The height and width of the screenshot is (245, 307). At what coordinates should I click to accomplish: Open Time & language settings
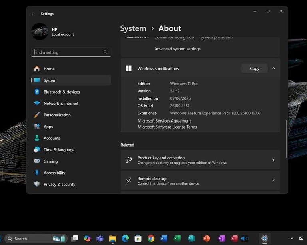click(x=71, y=150)
